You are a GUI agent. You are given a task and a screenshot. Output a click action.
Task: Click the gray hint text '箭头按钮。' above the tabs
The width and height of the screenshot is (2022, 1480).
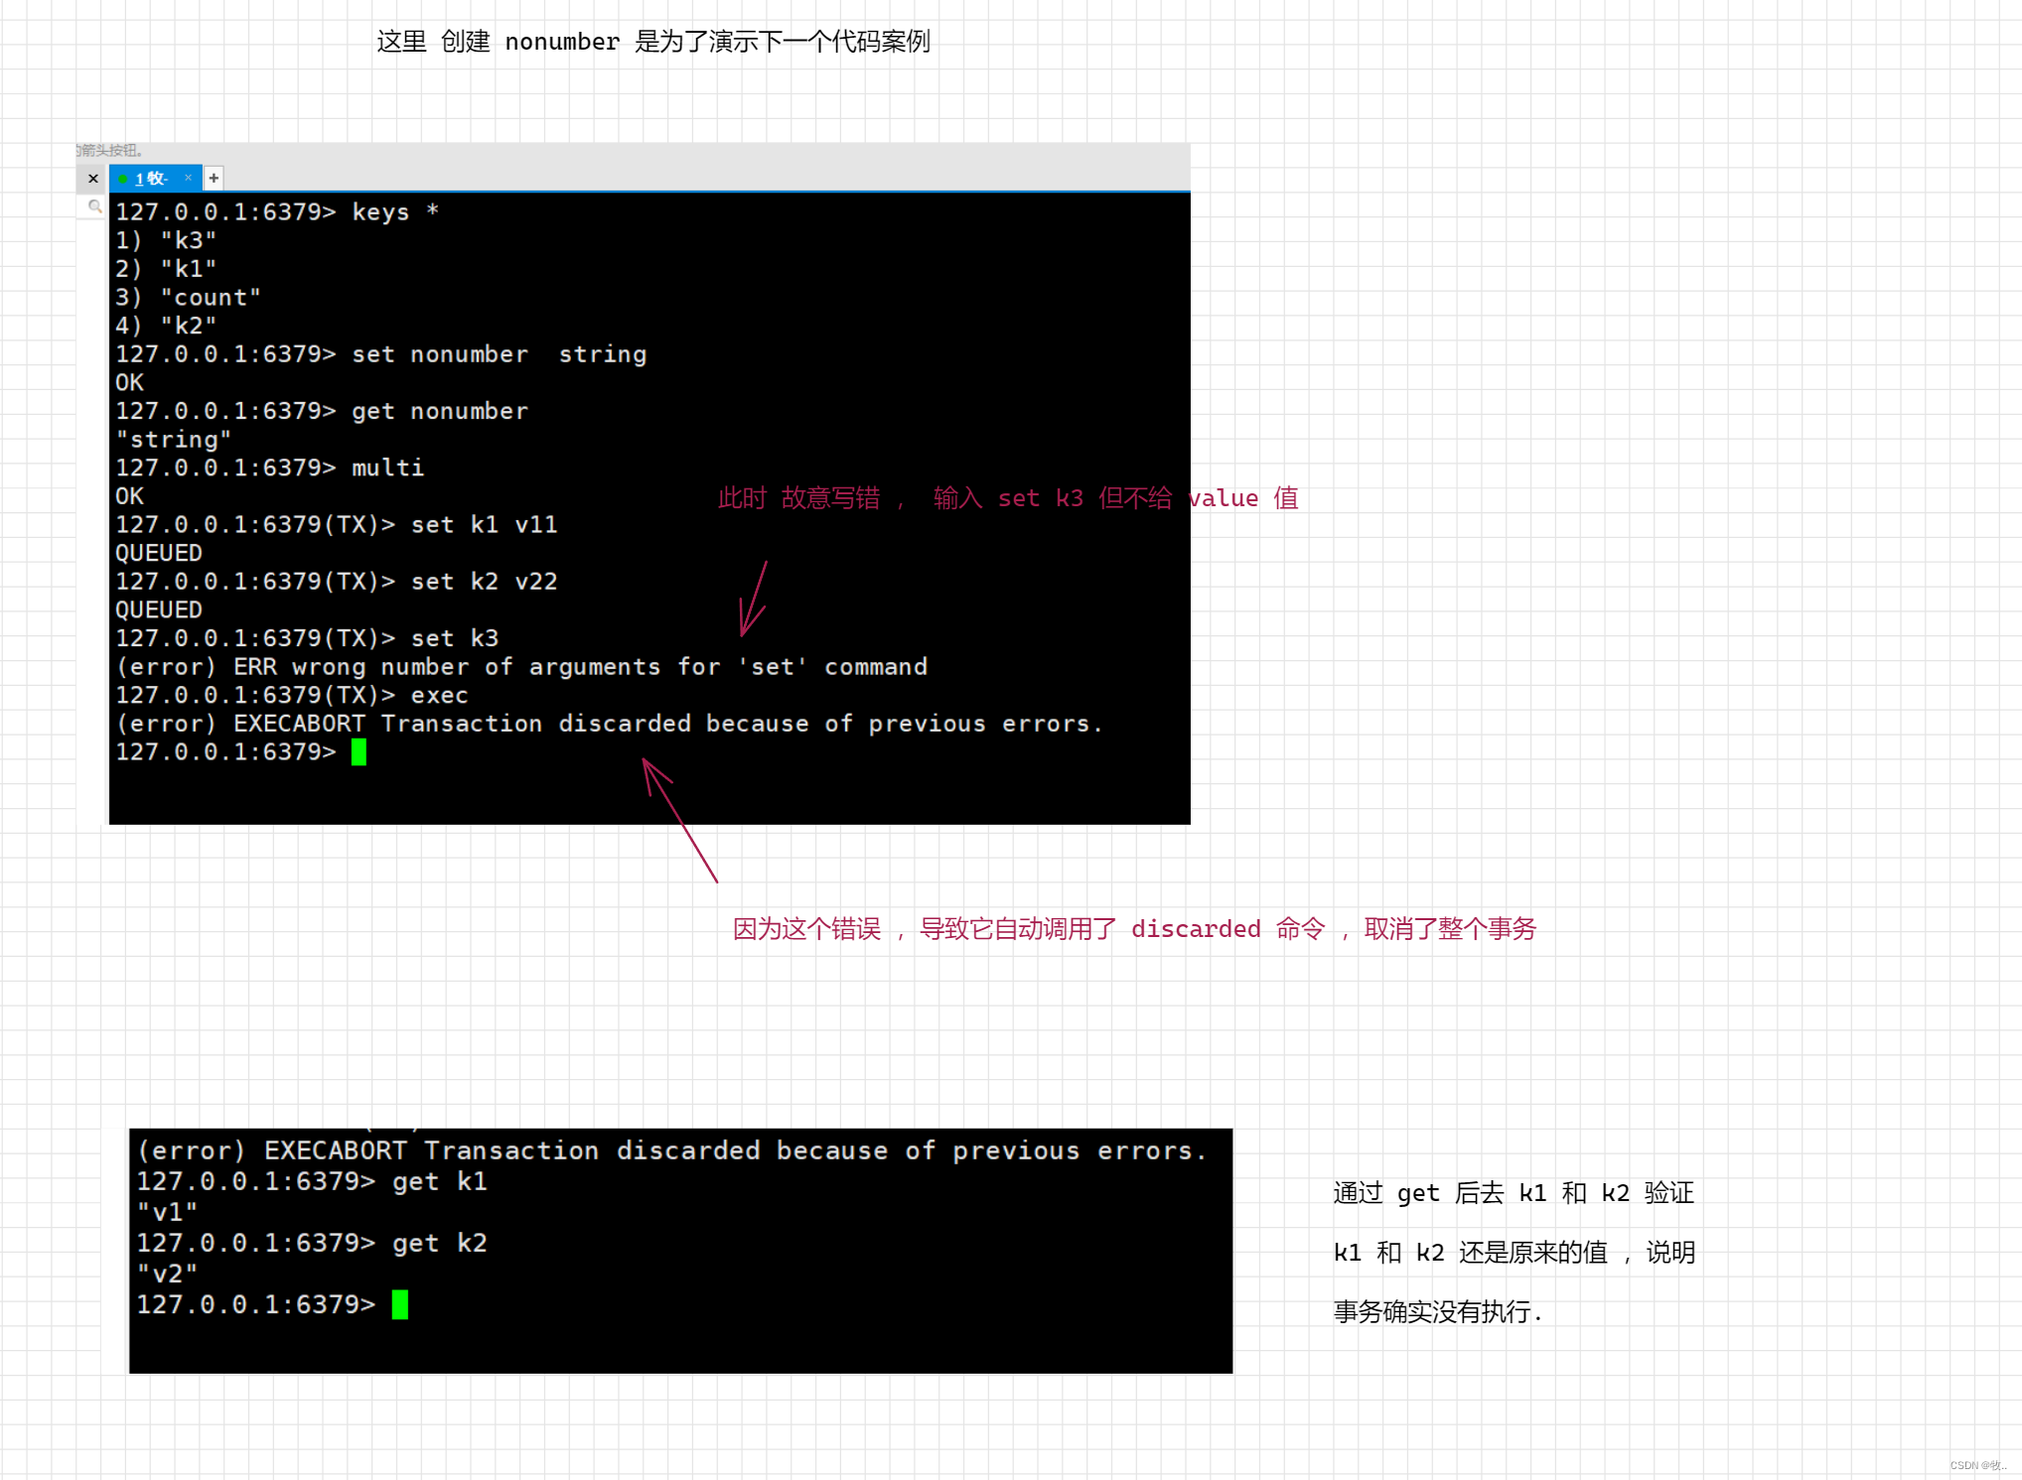coord(111,151)
